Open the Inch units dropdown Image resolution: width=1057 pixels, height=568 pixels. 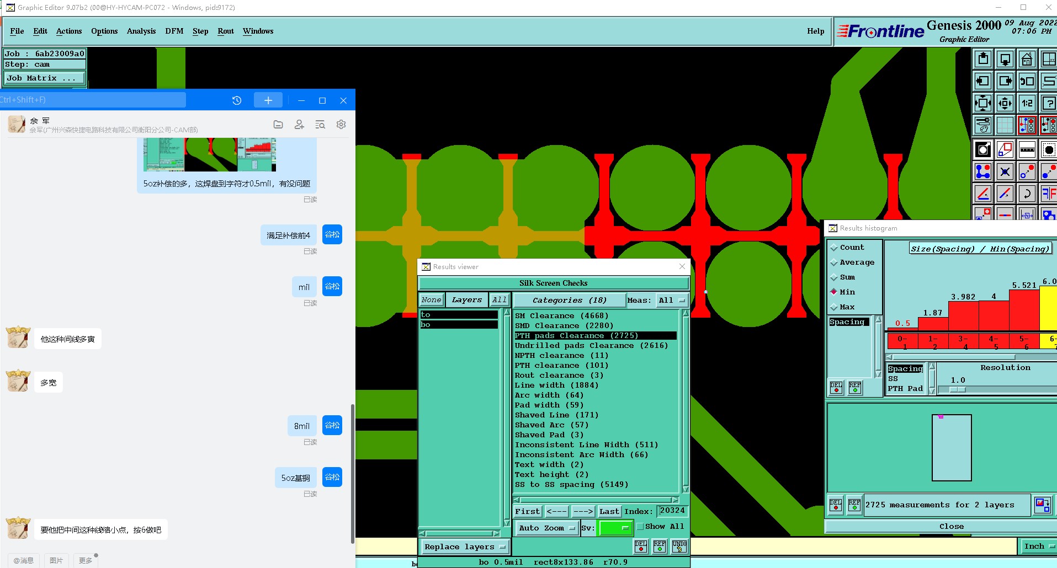pyautogui.click(x=1038, y=546)
